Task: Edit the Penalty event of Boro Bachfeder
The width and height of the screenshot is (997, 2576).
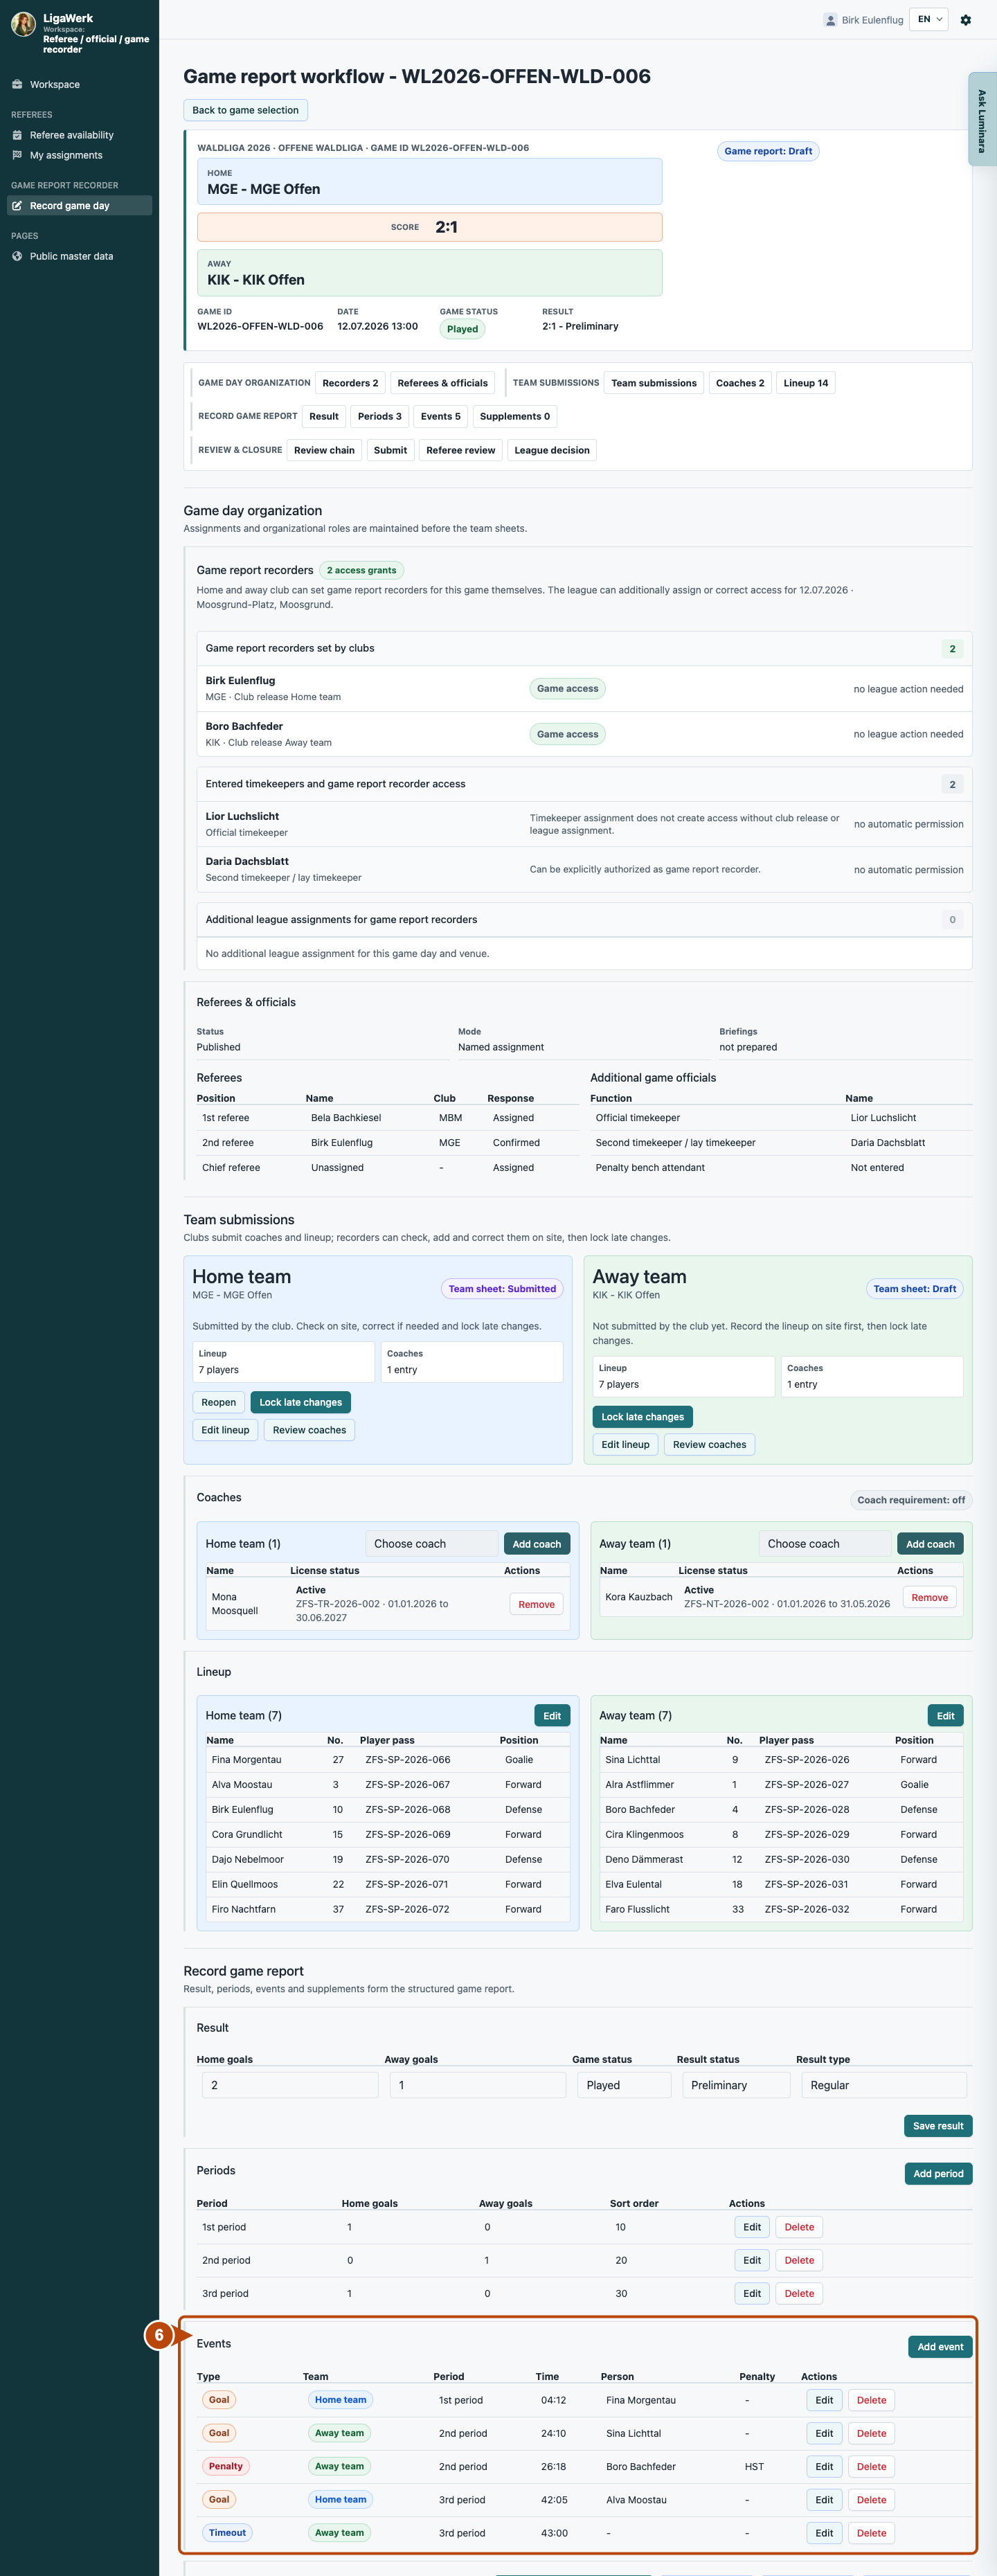Action: pos(824,2466)
